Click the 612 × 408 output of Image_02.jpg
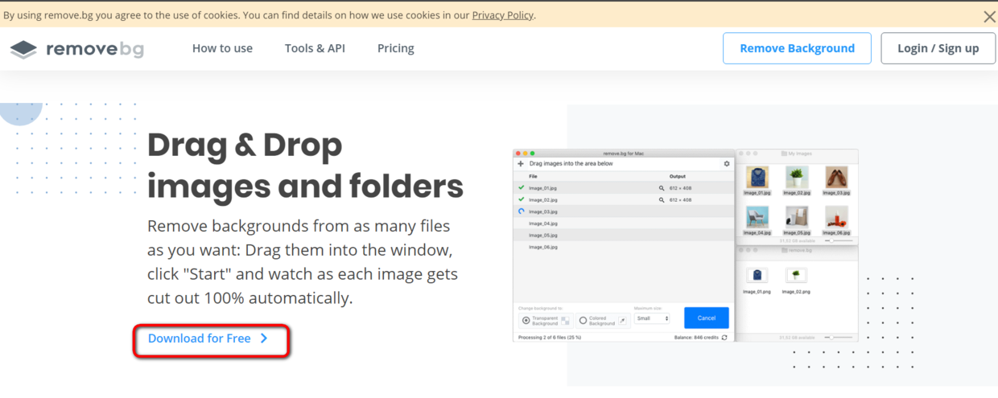This screenshot has width=998, height=398. point(681,200)
